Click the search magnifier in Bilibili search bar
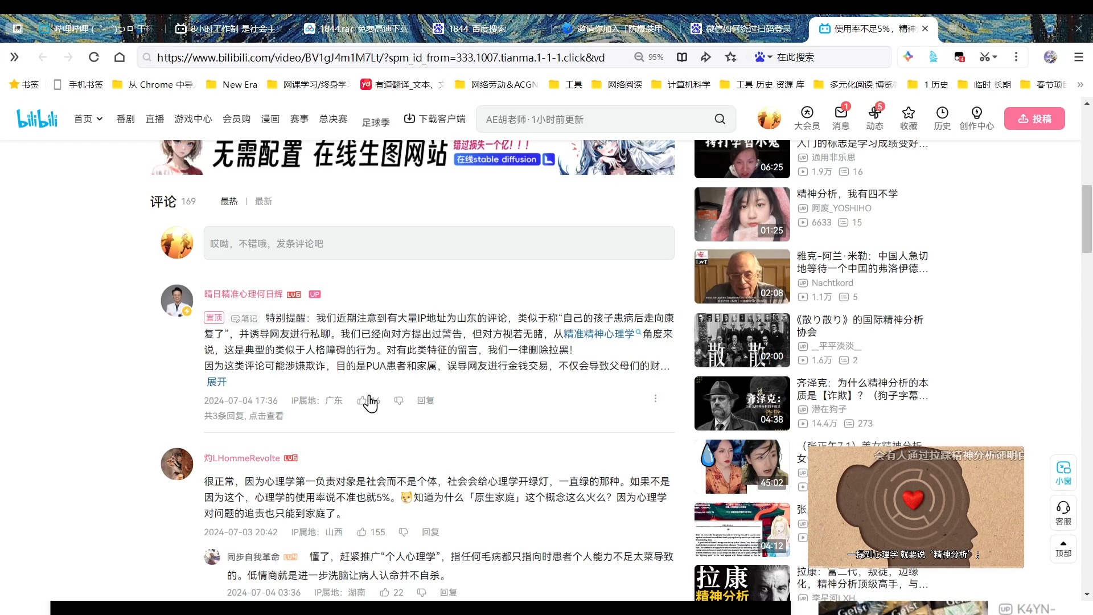This screenshot has height=615, width=1093. pyautogui.click(x=719, y=119)
